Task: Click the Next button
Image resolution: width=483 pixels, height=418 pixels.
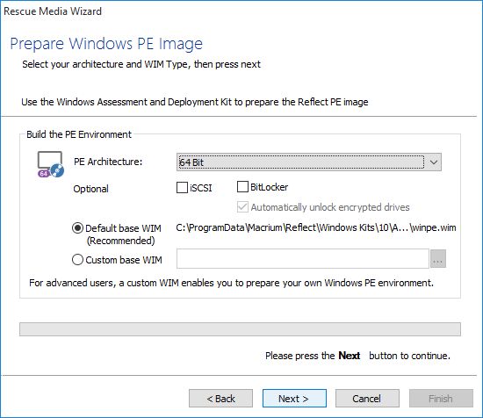Action: [x=294, y=399]
